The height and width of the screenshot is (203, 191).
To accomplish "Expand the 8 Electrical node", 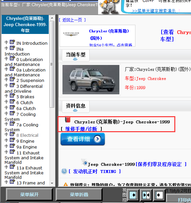I will (x=6, y=134).
